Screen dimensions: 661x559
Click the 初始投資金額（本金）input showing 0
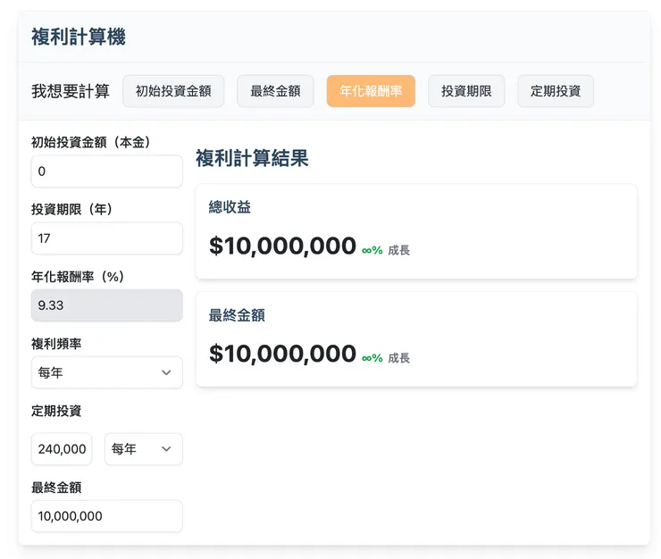[x=107, y=171]
